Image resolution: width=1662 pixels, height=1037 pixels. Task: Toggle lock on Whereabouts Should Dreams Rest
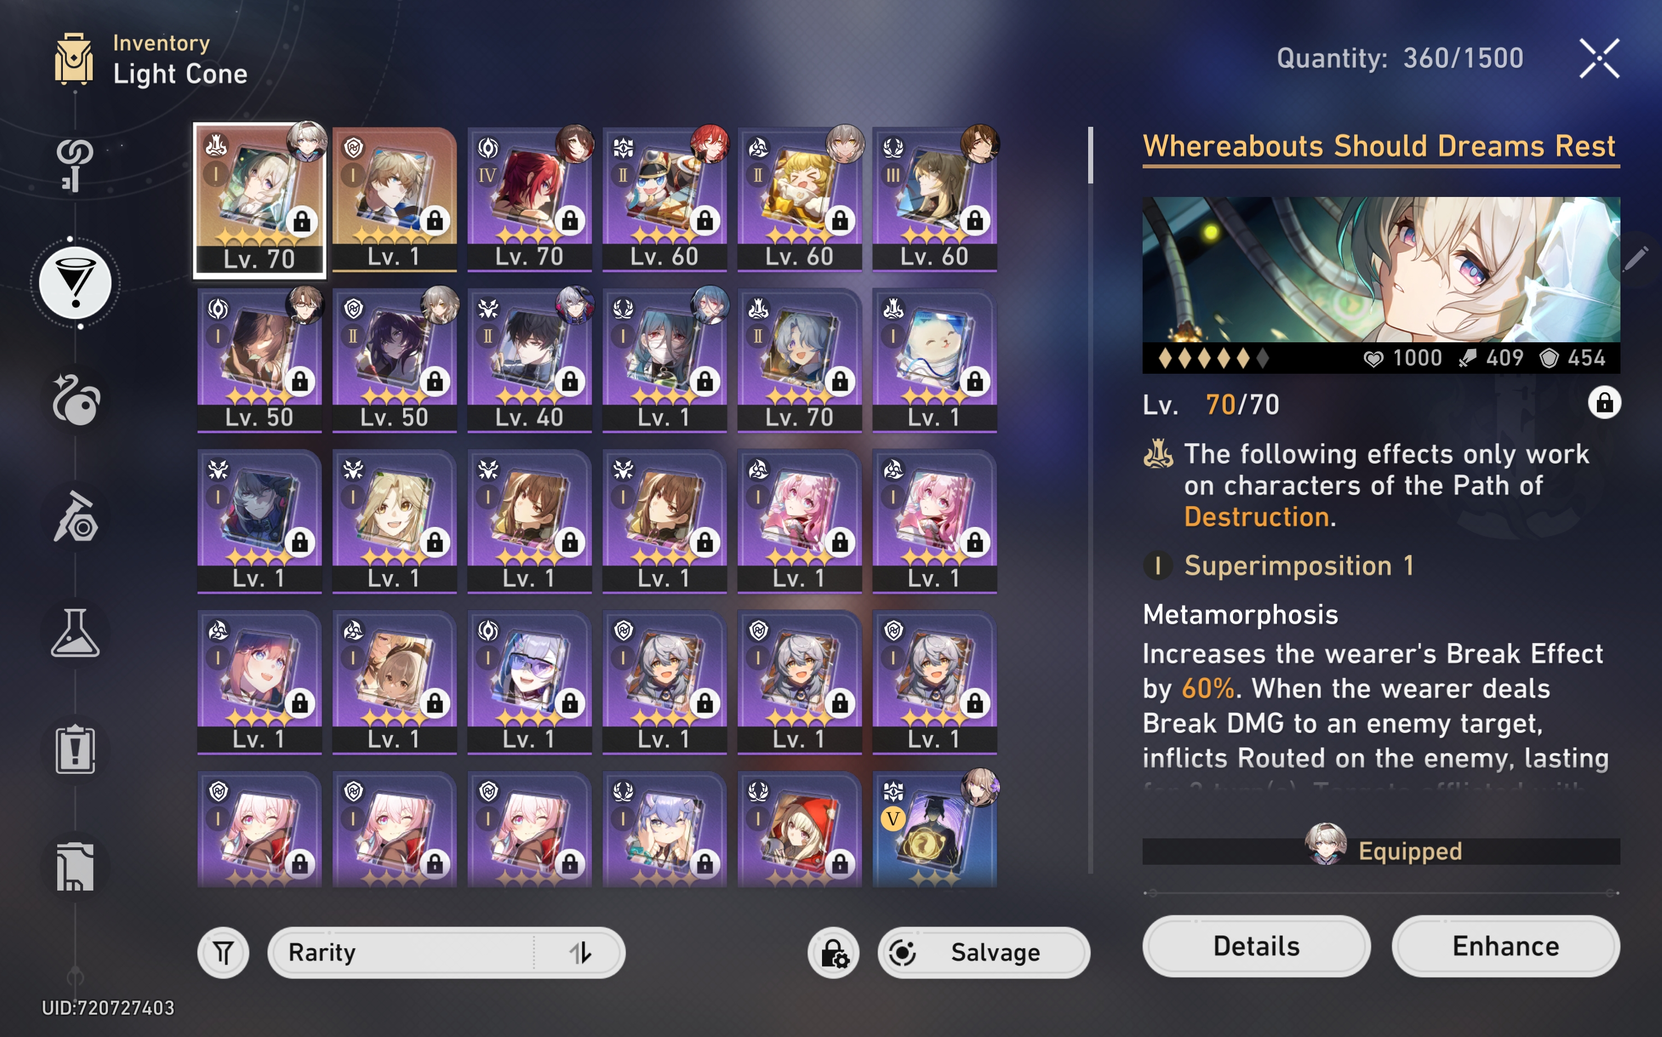tap(1604, 402)
